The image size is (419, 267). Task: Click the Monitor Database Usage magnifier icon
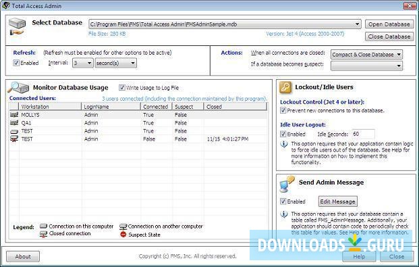click(x=18, y=87)
